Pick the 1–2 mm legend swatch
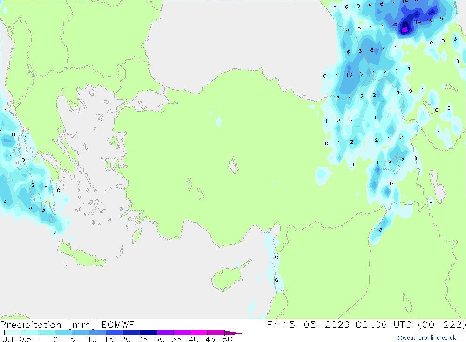Screen dimensions: 466x342 click(x=46, y=333)
